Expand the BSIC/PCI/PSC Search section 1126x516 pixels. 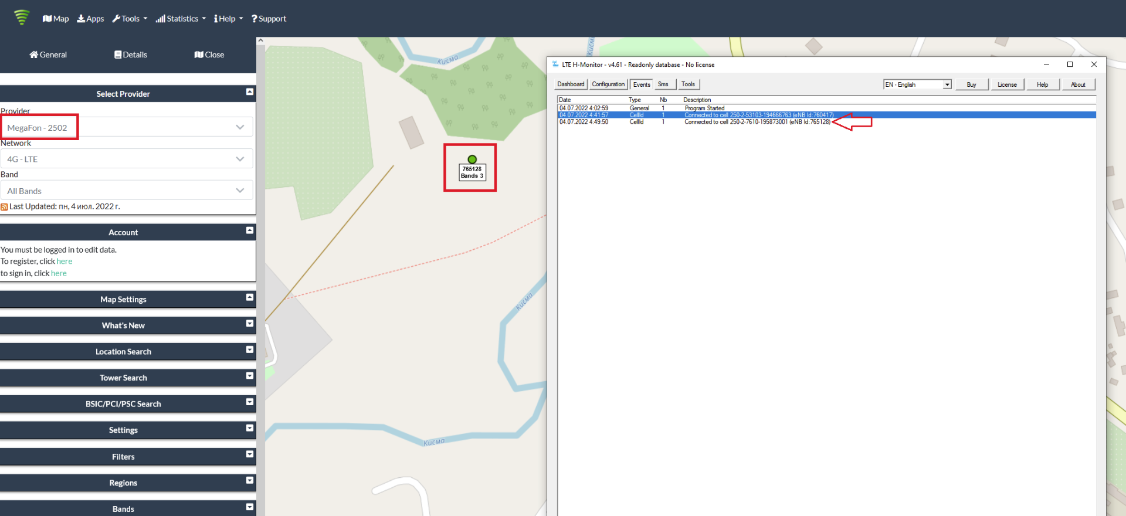coord(250,402)
